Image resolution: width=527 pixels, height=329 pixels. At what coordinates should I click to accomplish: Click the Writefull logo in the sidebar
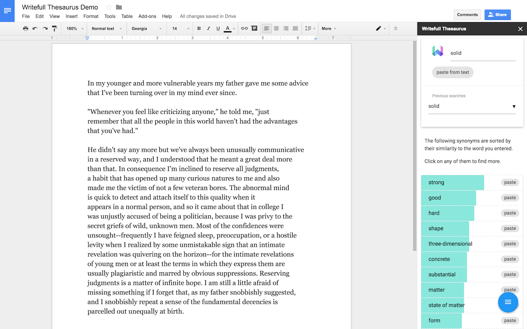438,51
